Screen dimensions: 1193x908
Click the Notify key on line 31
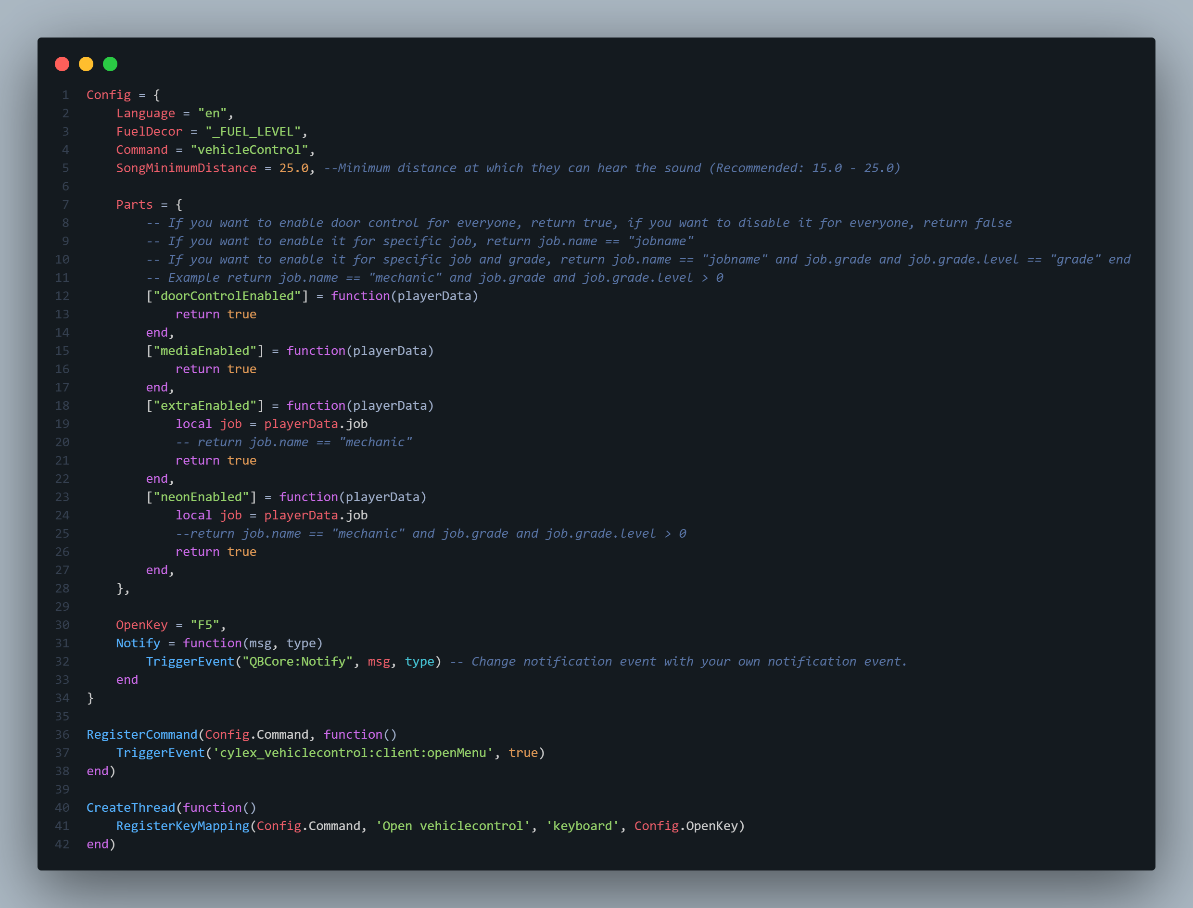point(139,643)
